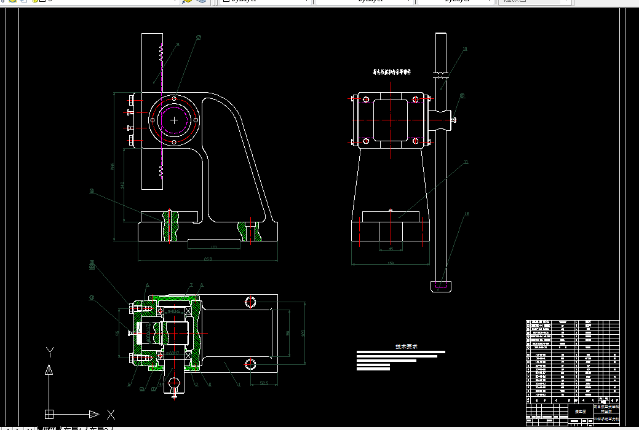
Task: Click the Y axis label of UCS icon
Action: pyautogui.click(x=50, y=352)
